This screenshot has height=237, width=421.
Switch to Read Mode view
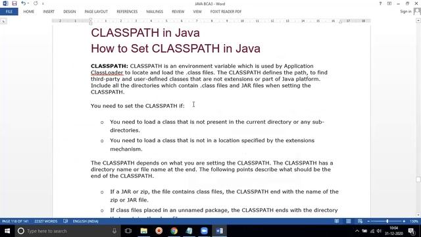click(x=336, y=221)
